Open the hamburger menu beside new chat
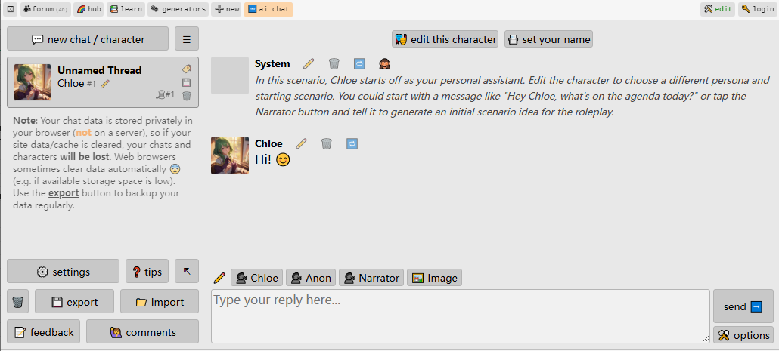 187,39
